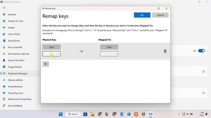Open the File Locksmith page
The image size is (211, 118).
pyautogui.click(x=15, y=47)
